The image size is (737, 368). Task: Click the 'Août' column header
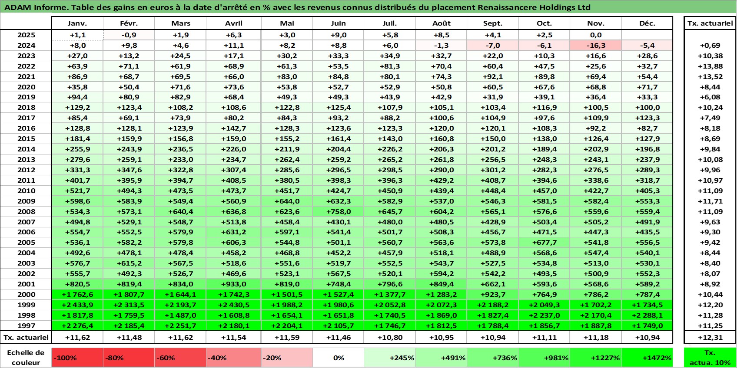point(441,23)
